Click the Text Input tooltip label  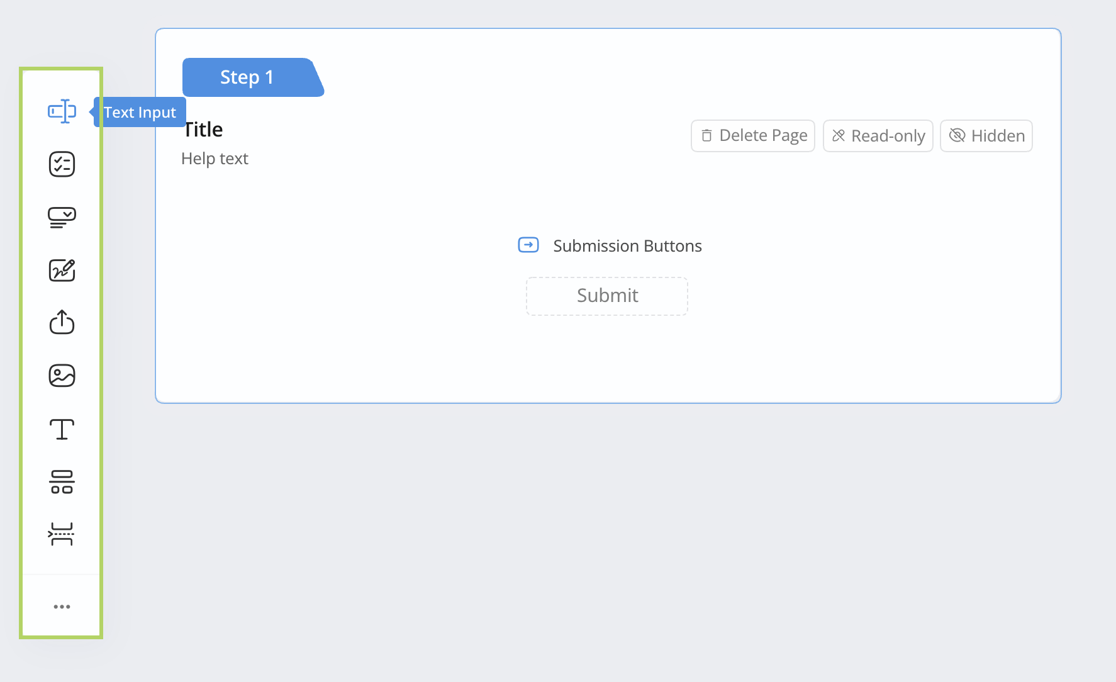pos(140,113)
